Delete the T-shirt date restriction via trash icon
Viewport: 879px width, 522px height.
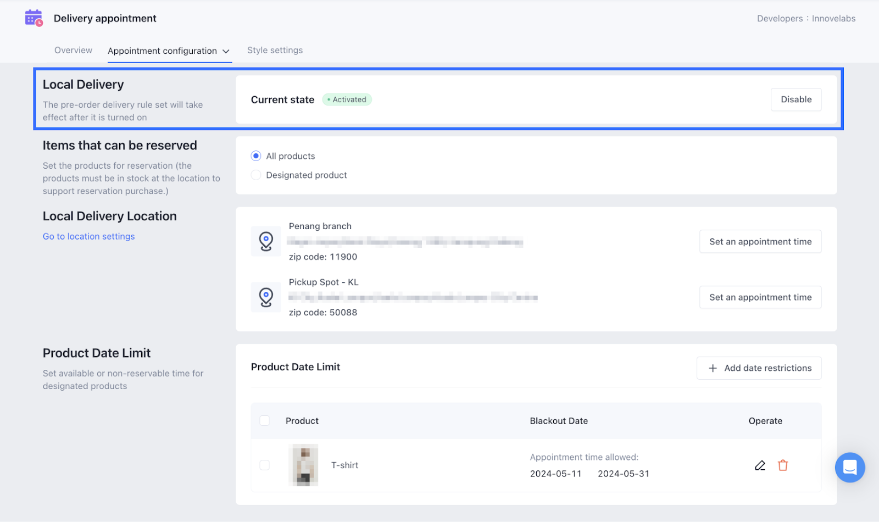click(x=783, y=465)
